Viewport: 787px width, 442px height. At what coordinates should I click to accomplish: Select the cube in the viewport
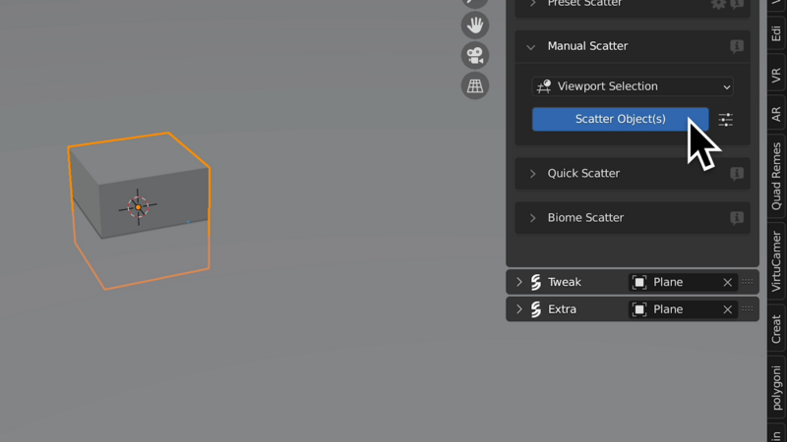point(139,210)
